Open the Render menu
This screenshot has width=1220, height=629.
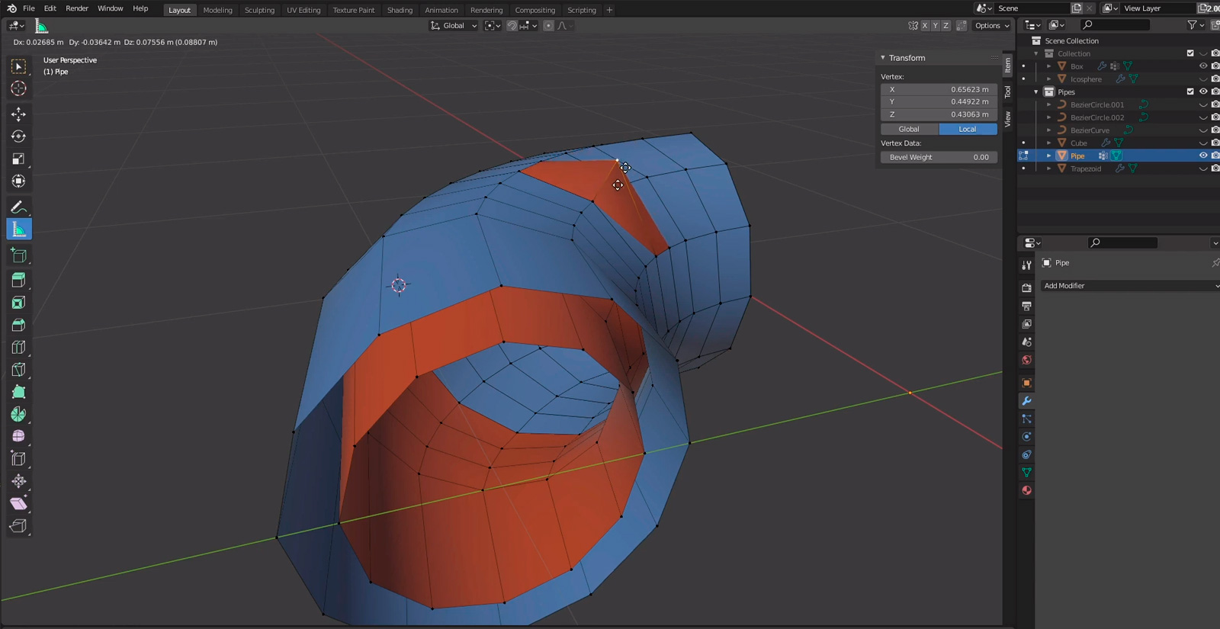coord(77,8)
